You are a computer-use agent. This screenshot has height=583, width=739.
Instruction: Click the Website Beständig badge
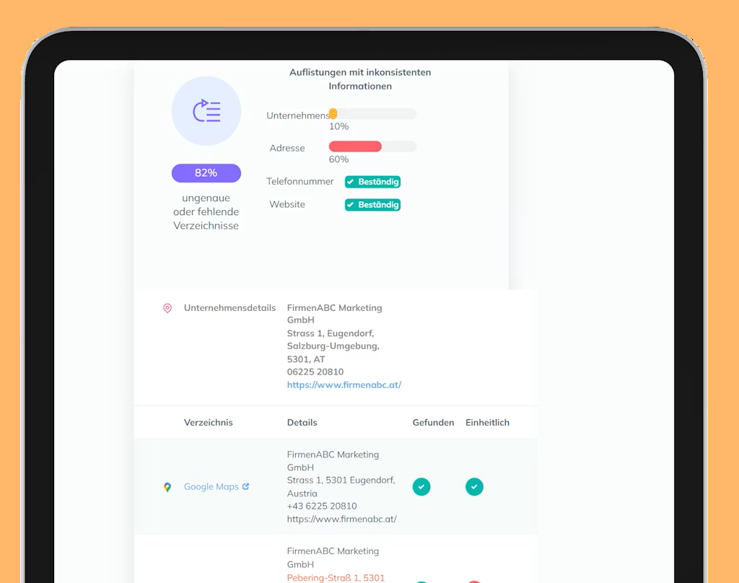tap(372, 205)
